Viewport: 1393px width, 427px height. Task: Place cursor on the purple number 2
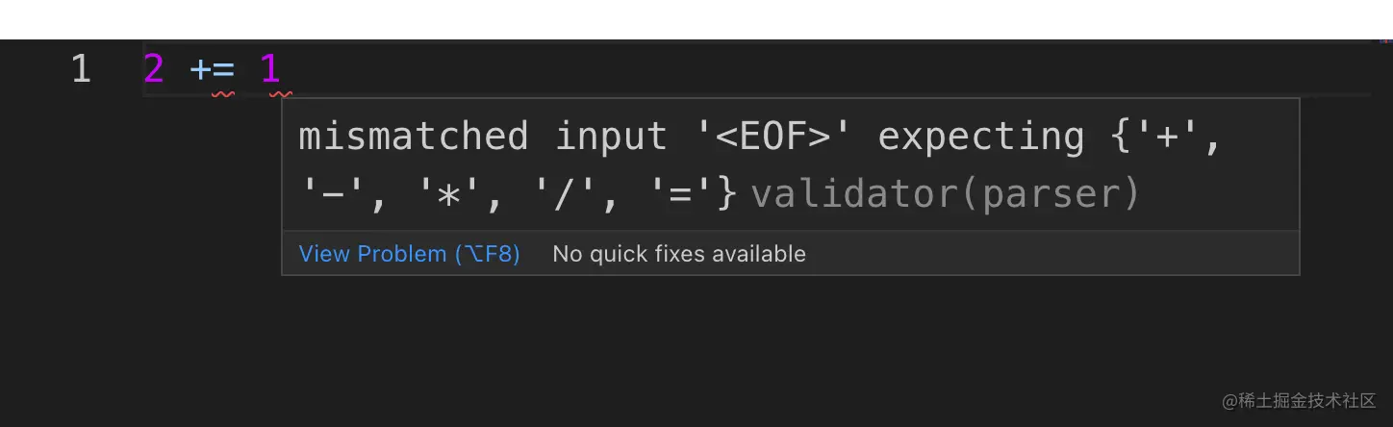154,69
